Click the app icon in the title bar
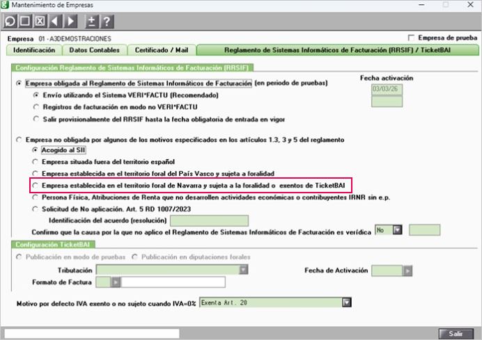Screen dimensions: 482x340 coord(5,5)
